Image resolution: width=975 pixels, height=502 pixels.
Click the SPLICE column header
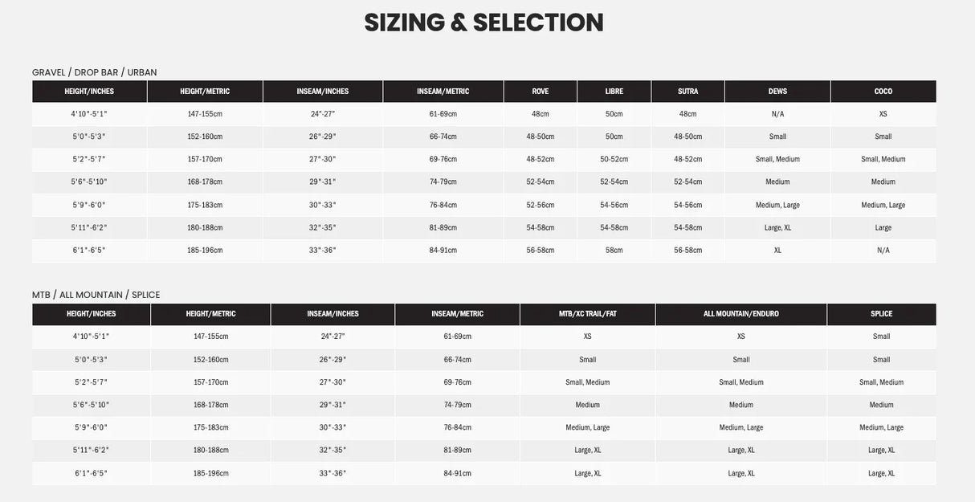pyautogui.click(x=881, y=314)
